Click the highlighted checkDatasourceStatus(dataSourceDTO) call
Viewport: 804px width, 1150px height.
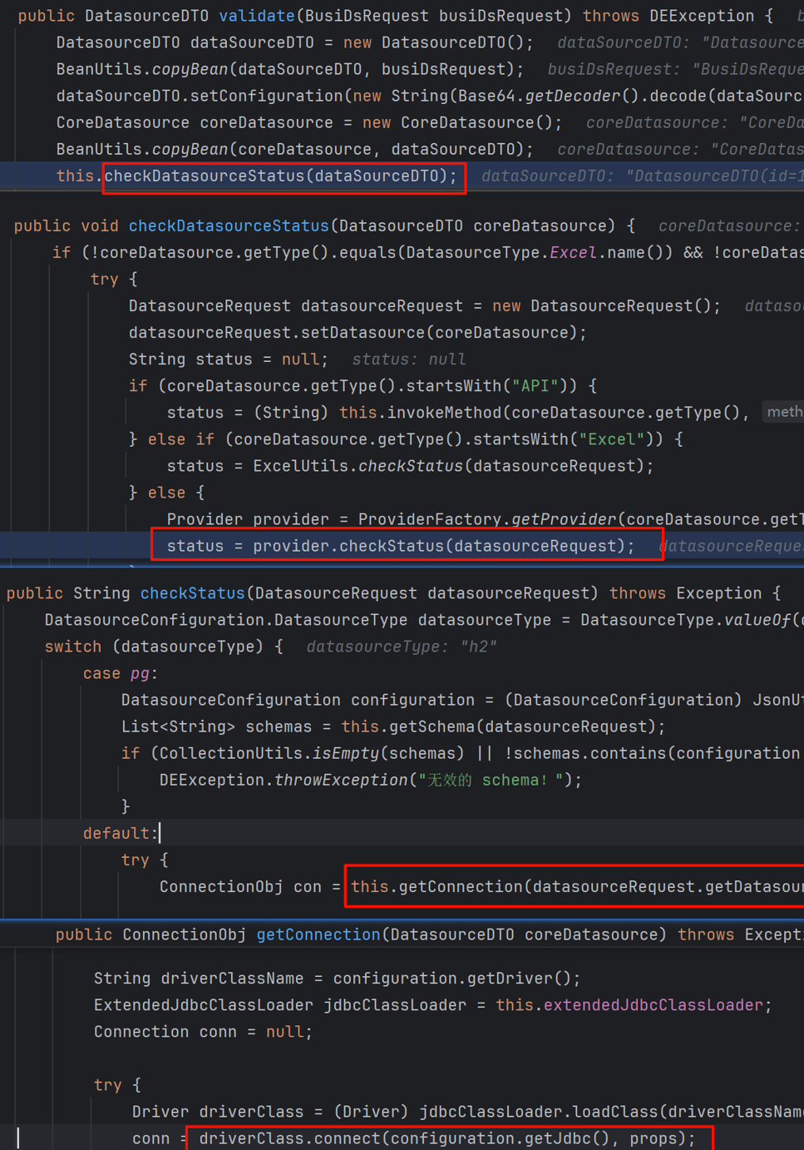282,176
